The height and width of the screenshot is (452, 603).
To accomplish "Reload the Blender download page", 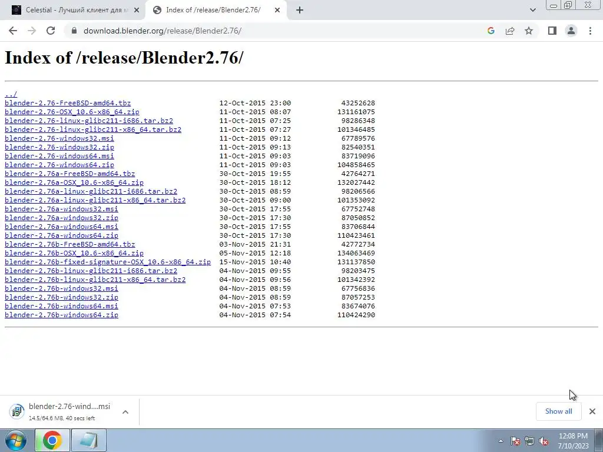I will tap(51, 31).
